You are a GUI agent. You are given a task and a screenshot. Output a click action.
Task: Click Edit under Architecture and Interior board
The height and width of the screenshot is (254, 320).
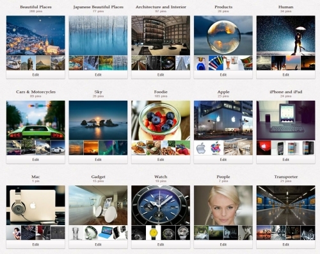161,74
